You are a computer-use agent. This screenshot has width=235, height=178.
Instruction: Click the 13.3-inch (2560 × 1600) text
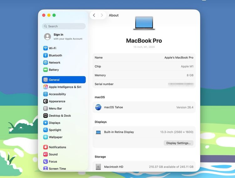(x=177, y=132)
